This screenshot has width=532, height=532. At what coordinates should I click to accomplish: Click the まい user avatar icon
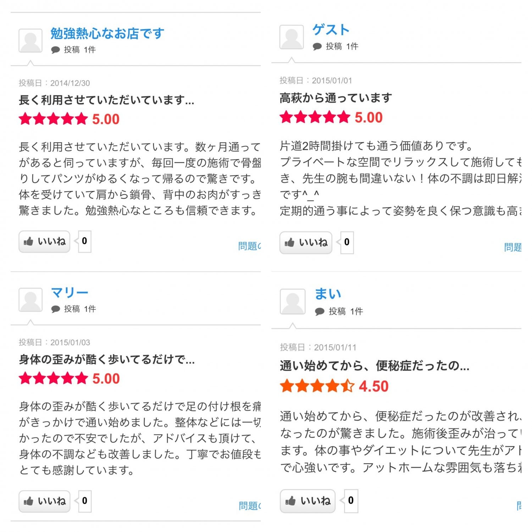coord(293,301)
